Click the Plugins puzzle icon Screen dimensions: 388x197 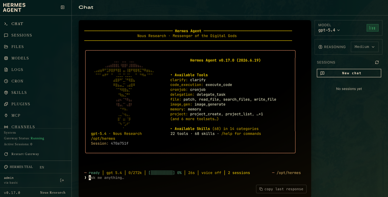(x=6, y=104)
